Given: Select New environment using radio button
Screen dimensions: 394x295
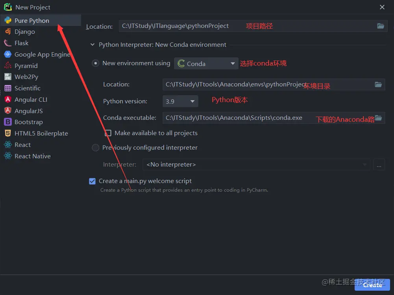Looking at the screenshot, I should pyautogui.click(x=96, y=63).
